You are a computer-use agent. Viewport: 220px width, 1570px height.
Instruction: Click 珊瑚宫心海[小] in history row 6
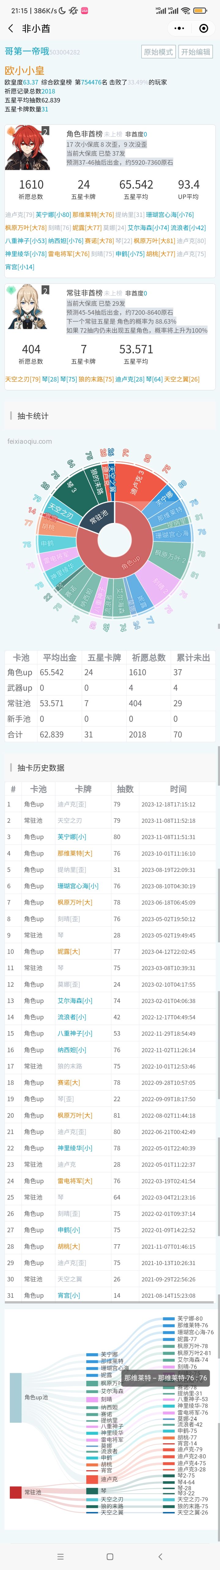78,885
